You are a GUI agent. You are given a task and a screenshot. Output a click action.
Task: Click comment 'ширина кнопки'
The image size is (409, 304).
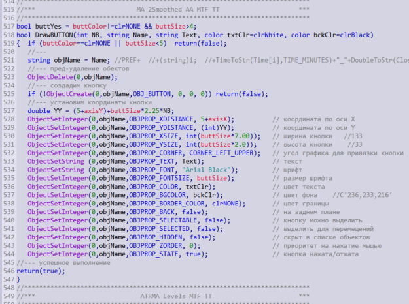[308, 136]
